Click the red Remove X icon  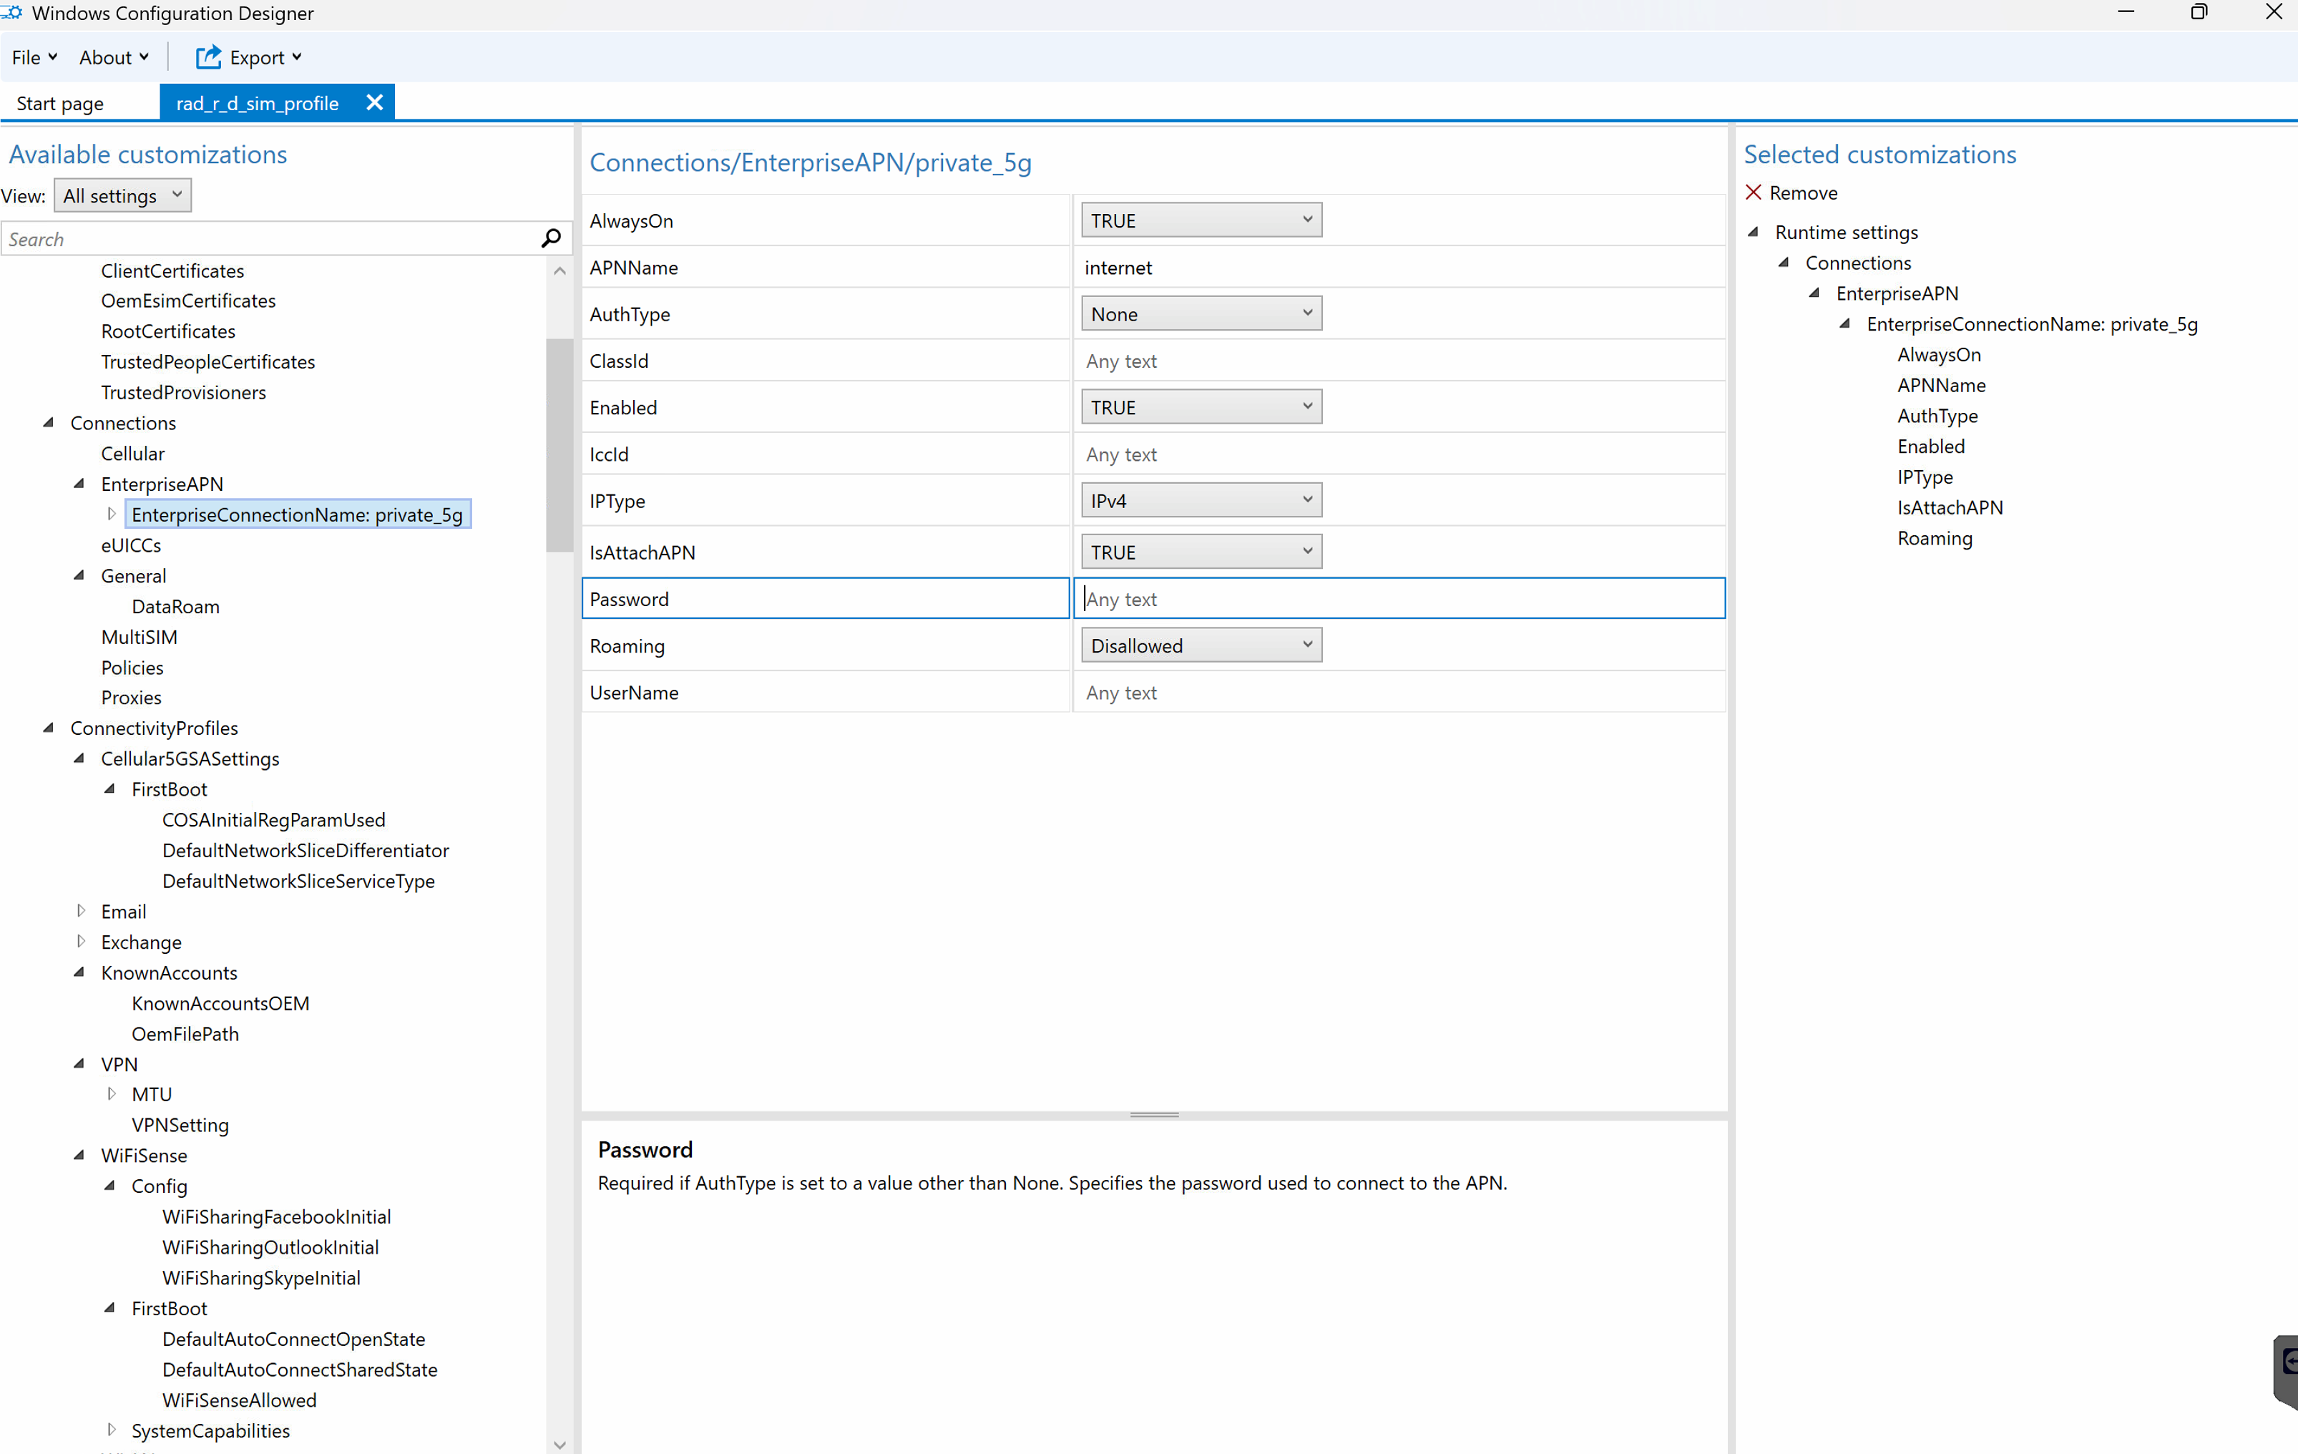click(x=1753, y=193)
